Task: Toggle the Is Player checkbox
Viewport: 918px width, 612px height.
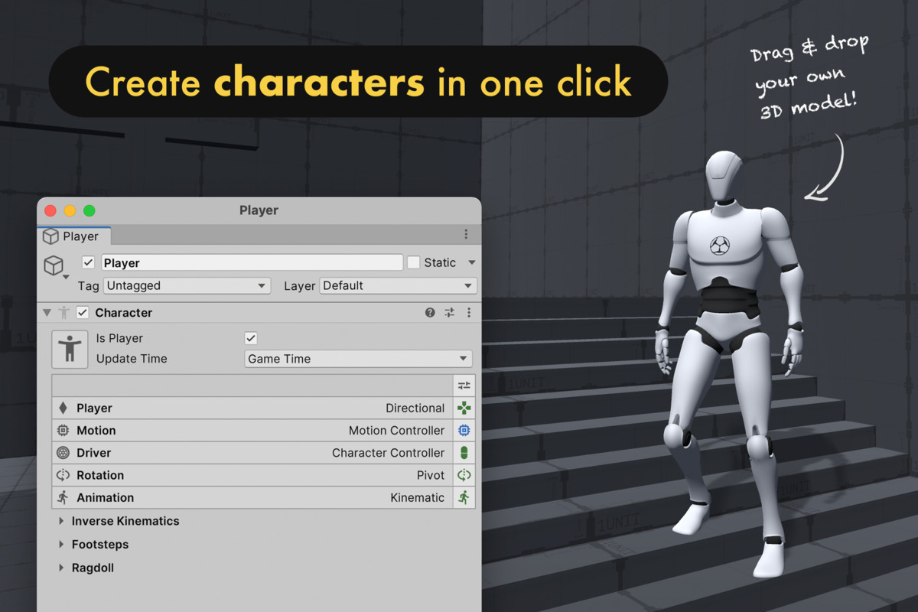Action: [x=250, y=337]
